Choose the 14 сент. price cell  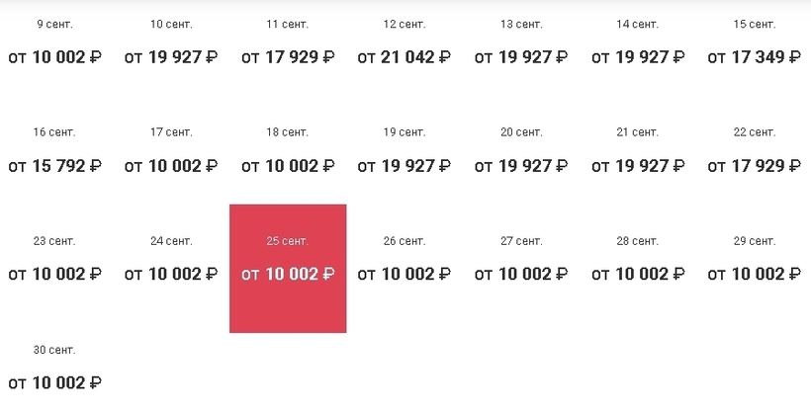tap(637, 44)
